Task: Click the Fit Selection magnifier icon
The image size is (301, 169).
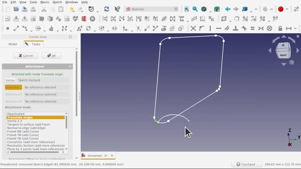Action: [195, 9]
